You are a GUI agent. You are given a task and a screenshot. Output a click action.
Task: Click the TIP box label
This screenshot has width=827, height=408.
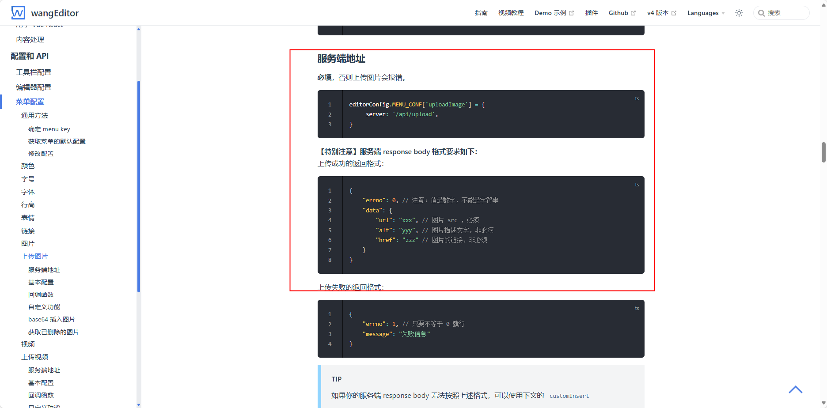click(x=337, y=379)
